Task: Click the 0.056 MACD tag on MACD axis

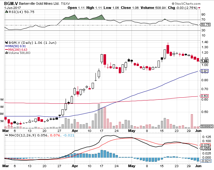Action: tap(205, 148)
